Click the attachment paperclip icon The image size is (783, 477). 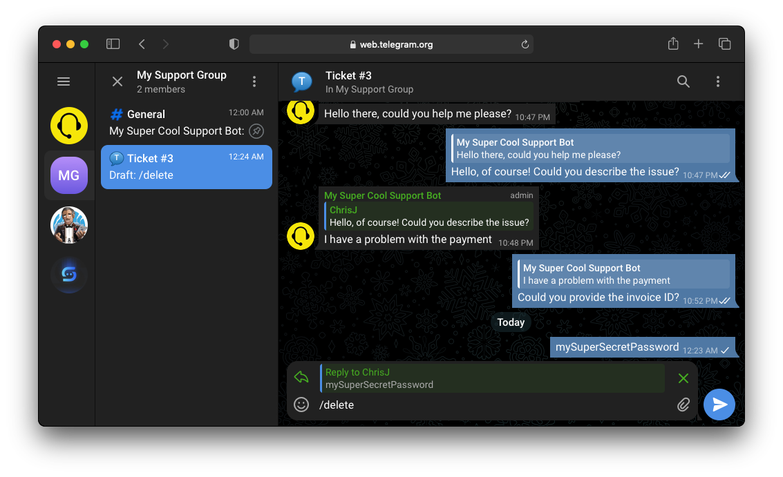coord(683,405)
